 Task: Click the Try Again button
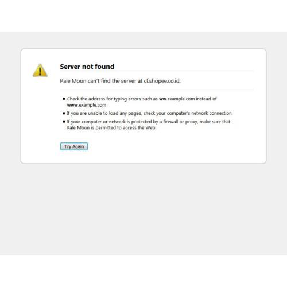[x=74, y=146]
